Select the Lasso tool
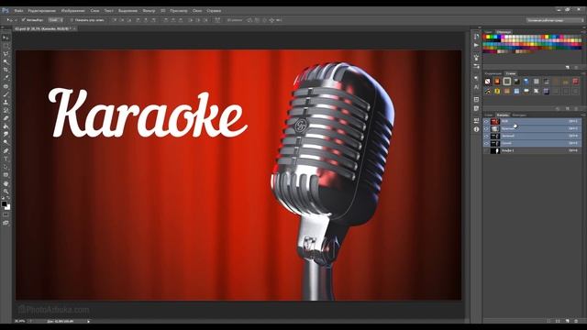 coord(6,54)
